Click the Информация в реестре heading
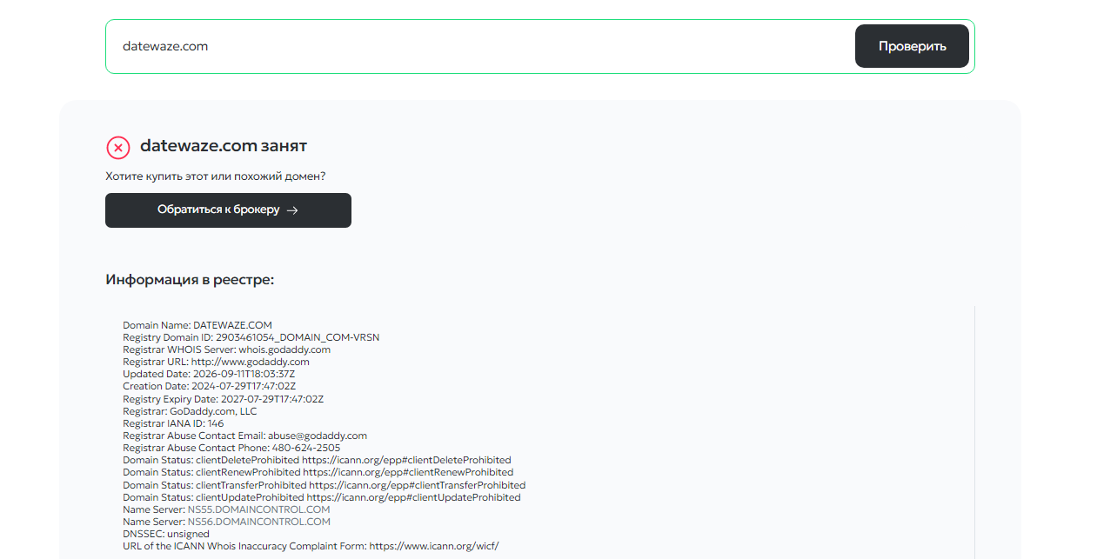 coord(190,280)
